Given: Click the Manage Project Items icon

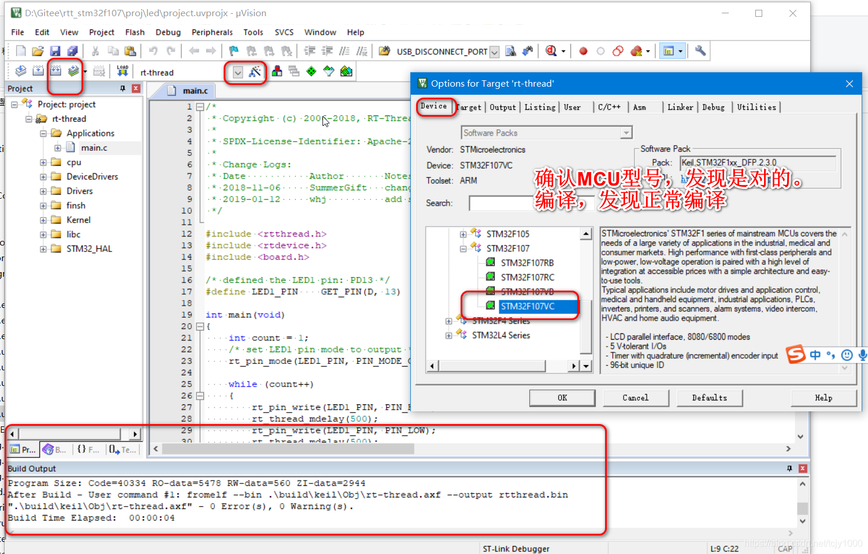Looking at the screenshot, I should click(x=277, y=71).
